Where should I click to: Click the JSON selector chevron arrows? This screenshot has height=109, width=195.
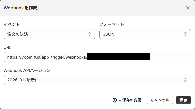coord(185,34)
